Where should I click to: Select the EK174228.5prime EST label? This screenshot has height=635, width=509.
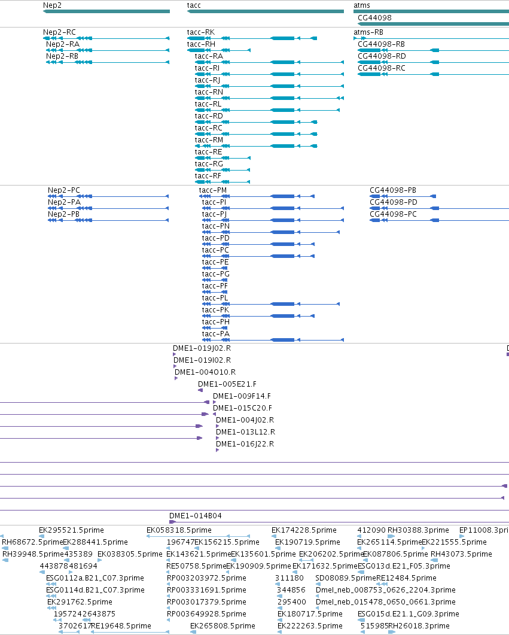[x=304, y=530]
